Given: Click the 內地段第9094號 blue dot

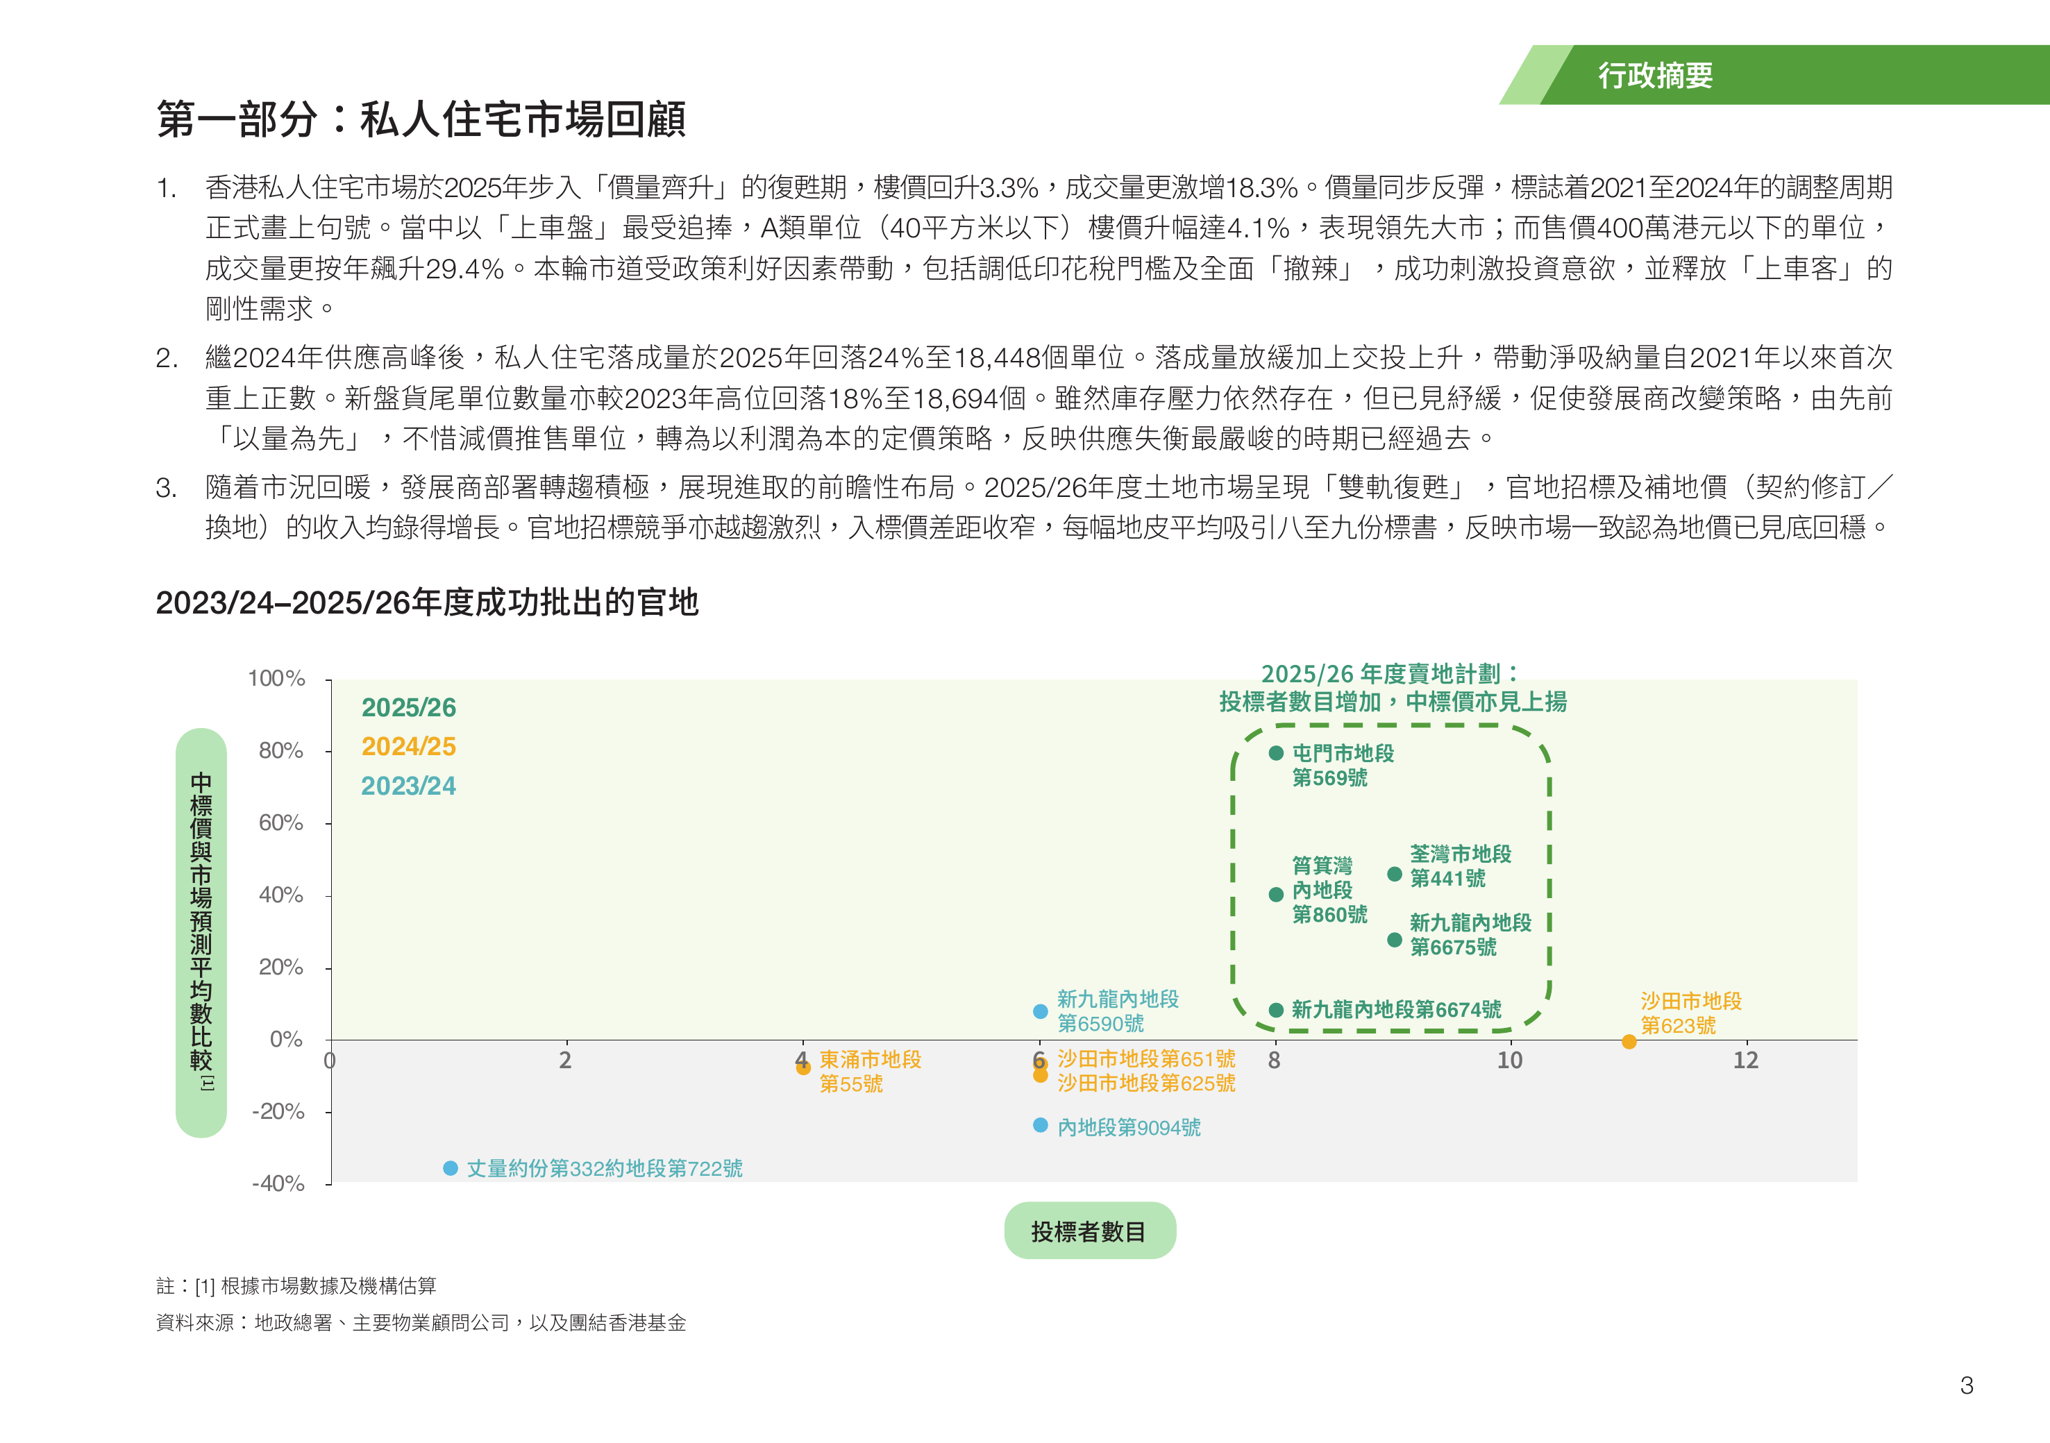Looking at the screenshot, I should [1040, 1125].
